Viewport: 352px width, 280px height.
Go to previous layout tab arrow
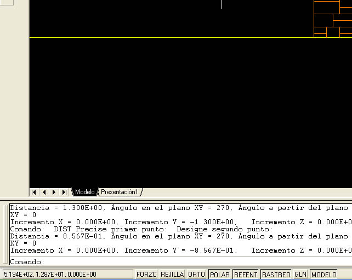44,192
